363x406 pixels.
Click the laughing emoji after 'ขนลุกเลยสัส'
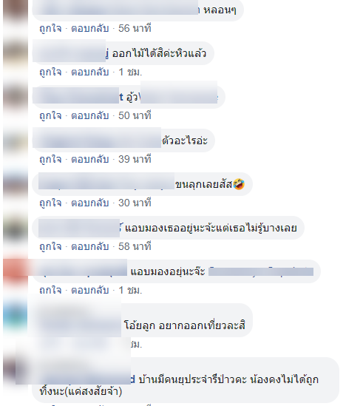239,184
